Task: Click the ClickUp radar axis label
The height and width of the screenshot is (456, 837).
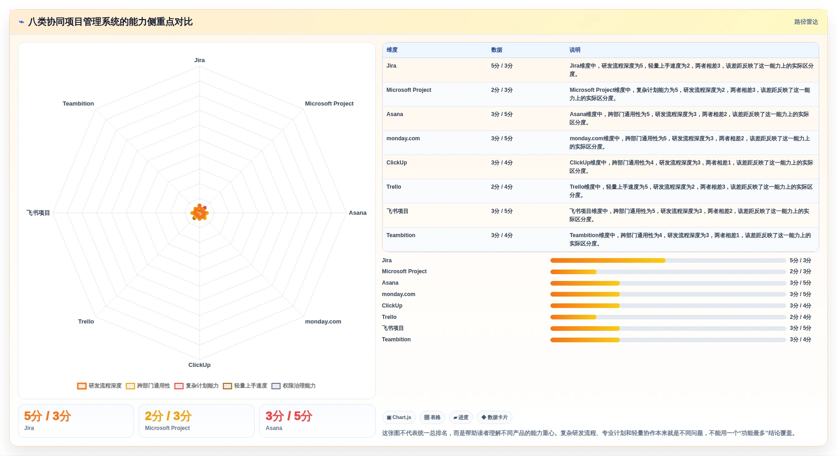Action: pos(199,365)
